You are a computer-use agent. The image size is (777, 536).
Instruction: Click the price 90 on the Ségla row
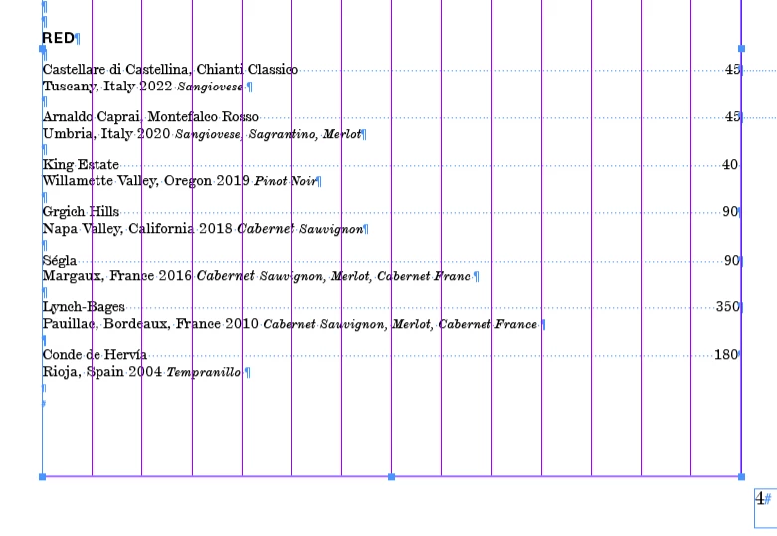732,261
